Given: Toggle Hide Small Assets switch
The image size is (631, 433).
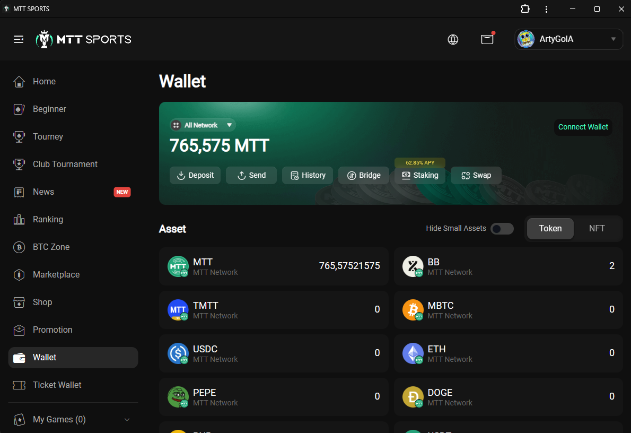Looking at the screenshot, I should pyautogui.click(x=502, y=229).
